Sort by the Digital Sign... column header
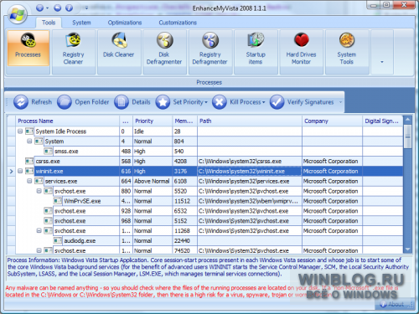 [x=382, y=121]
